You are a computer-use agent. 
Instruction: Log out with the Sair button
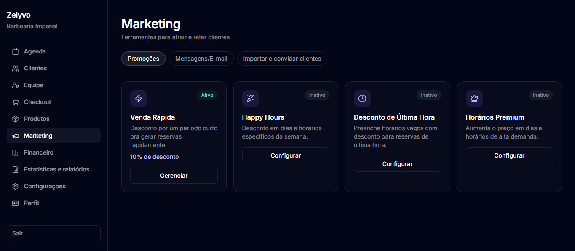[x=53, y=233]
